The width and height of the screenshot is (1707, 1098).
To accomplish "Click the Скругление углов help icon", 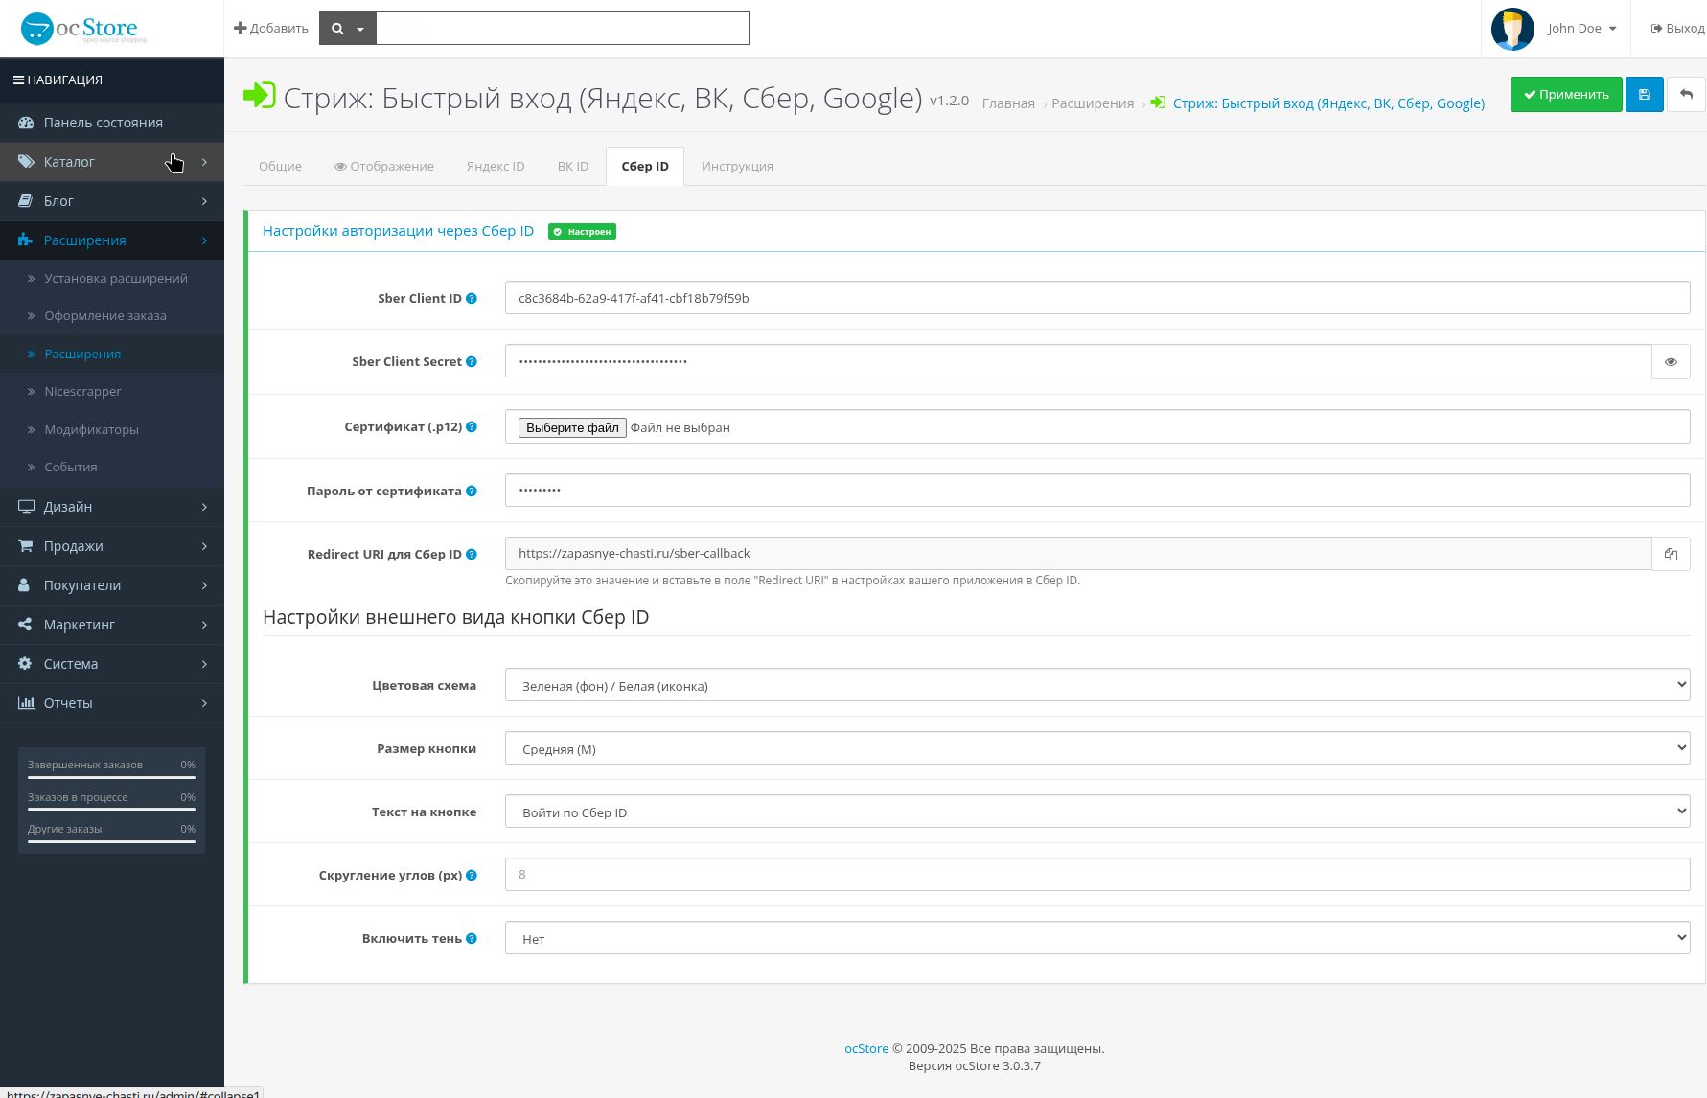I will coord(472,876).
